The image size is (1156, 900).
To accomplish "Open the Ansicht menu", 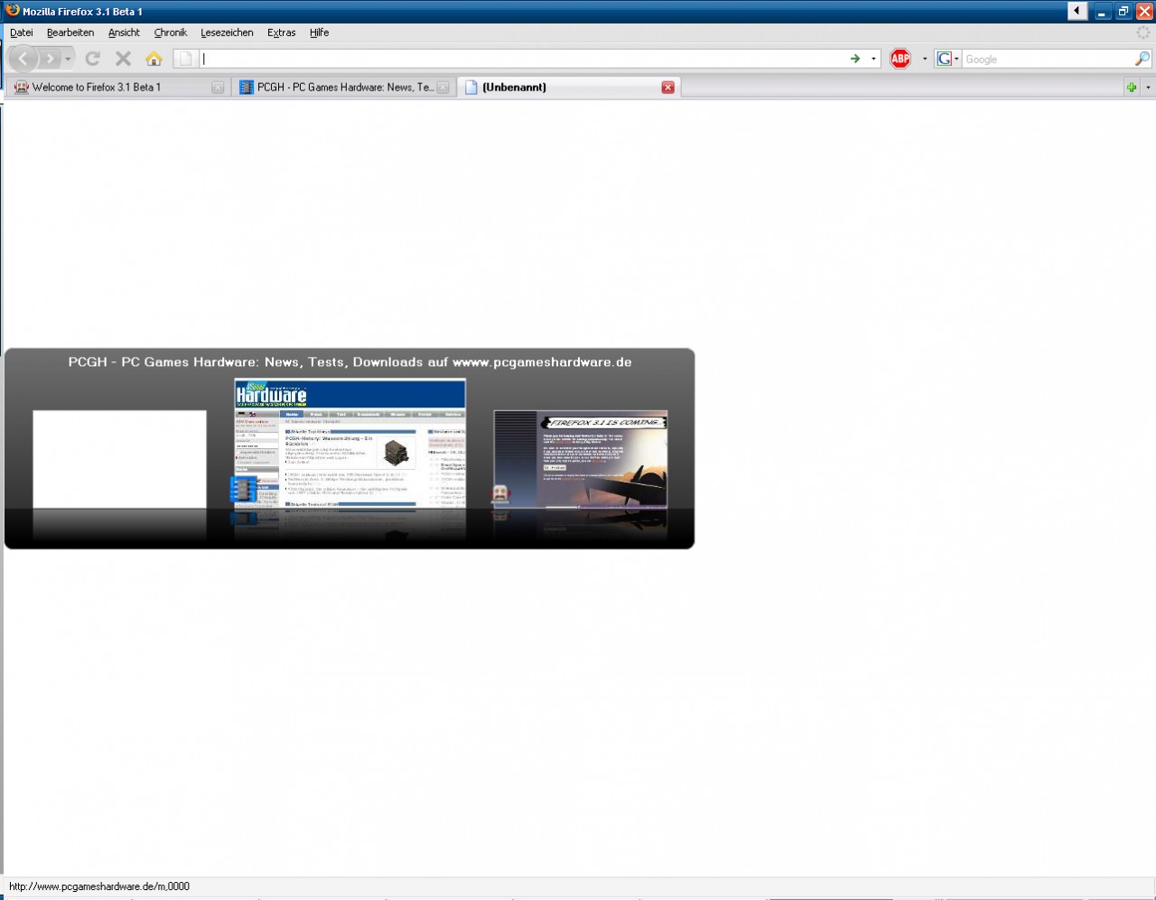I will pyautogui.click(x=124, y=33).
